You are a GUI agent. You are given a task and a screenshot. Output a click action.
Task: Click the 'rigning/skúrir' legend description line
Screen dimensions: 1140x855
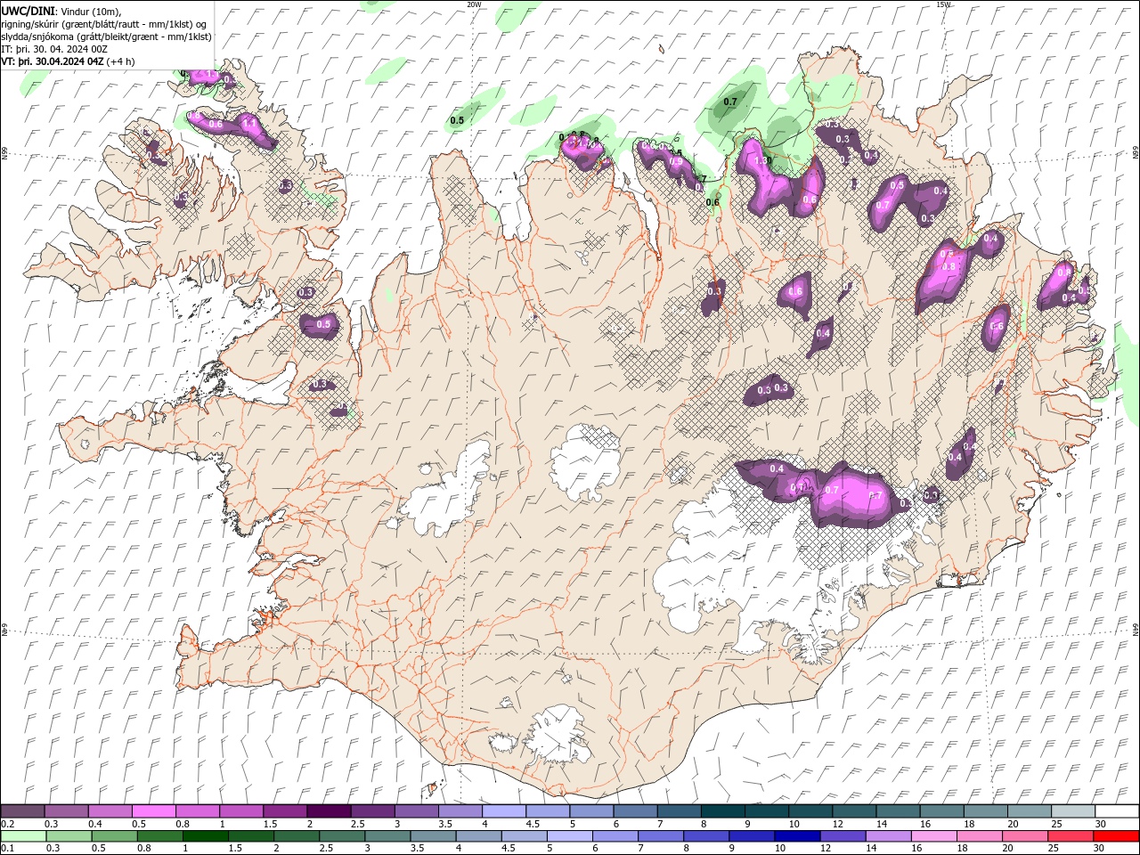point(105,24)
